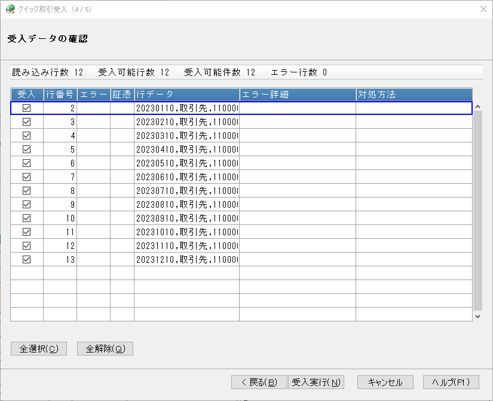This screenshot has height=401, width=493.
Task: Click the scrollbar up arrow
Action: [x=477, y=107]
